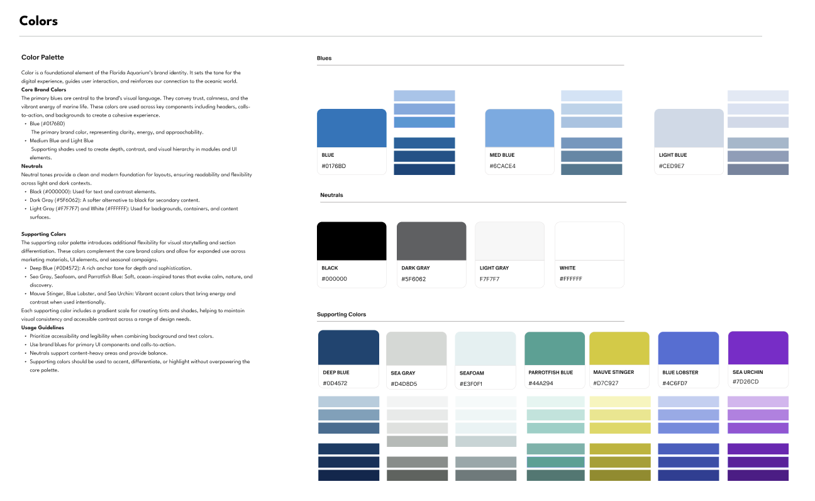Click the '#6CACE4' hex code text
This screenshot has height=501, width=815.
coord(502,166)
